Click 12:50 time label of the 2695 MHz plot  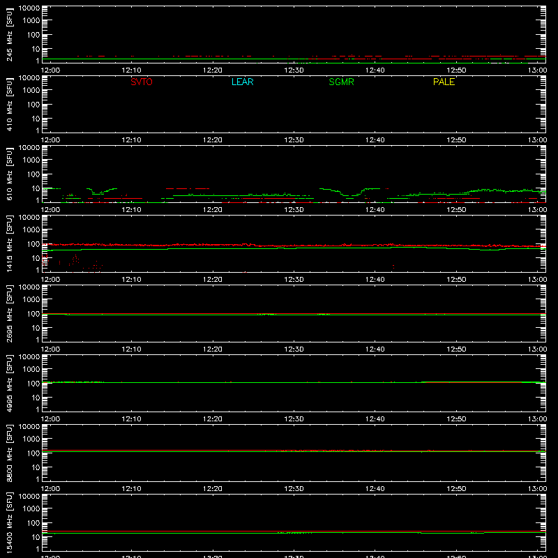[x=456, y=349]
